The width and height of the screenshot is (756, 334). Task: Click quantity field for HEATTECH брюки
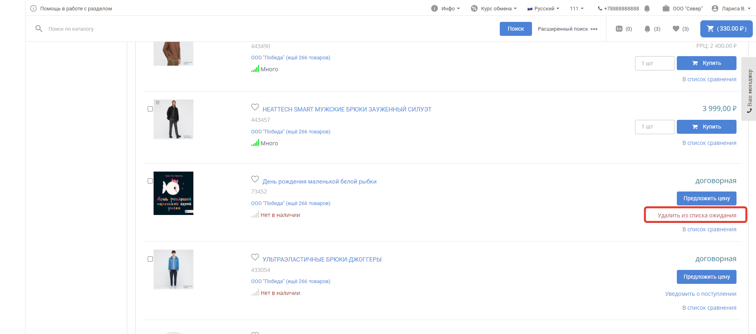(655, 127)
